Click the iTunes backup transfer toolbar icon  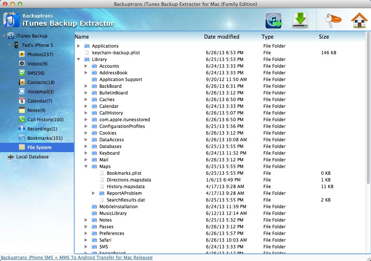coord(273,20)
